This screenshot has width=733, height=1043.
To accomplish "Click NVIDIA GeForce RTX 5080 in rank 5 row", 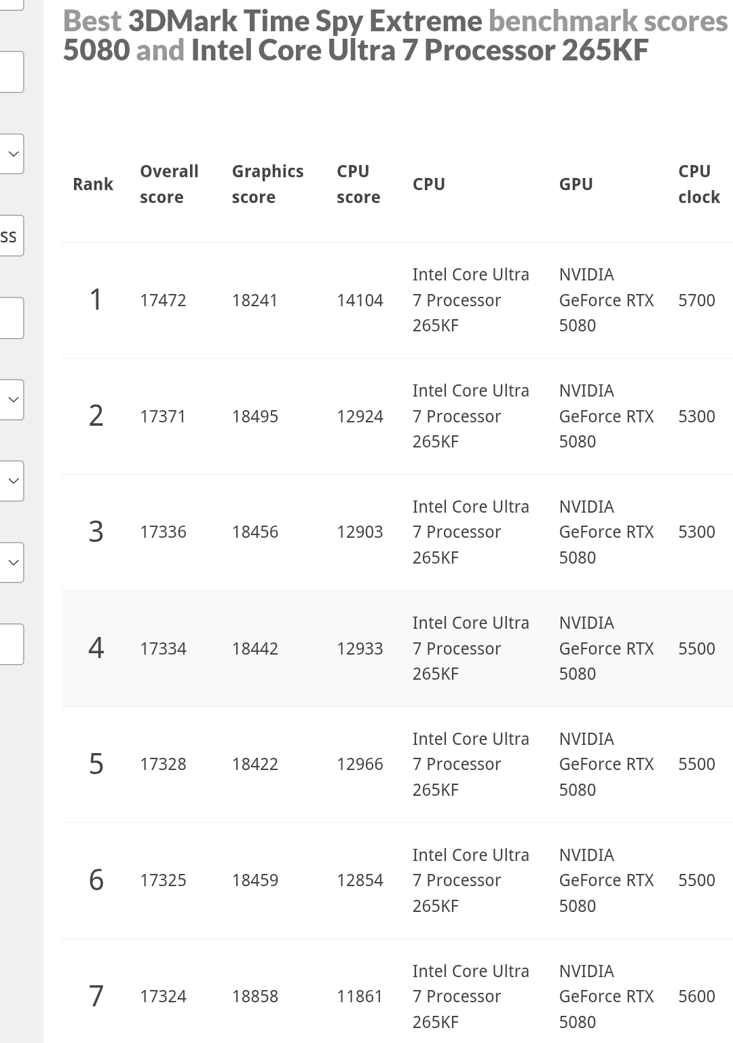I will 606,765.
